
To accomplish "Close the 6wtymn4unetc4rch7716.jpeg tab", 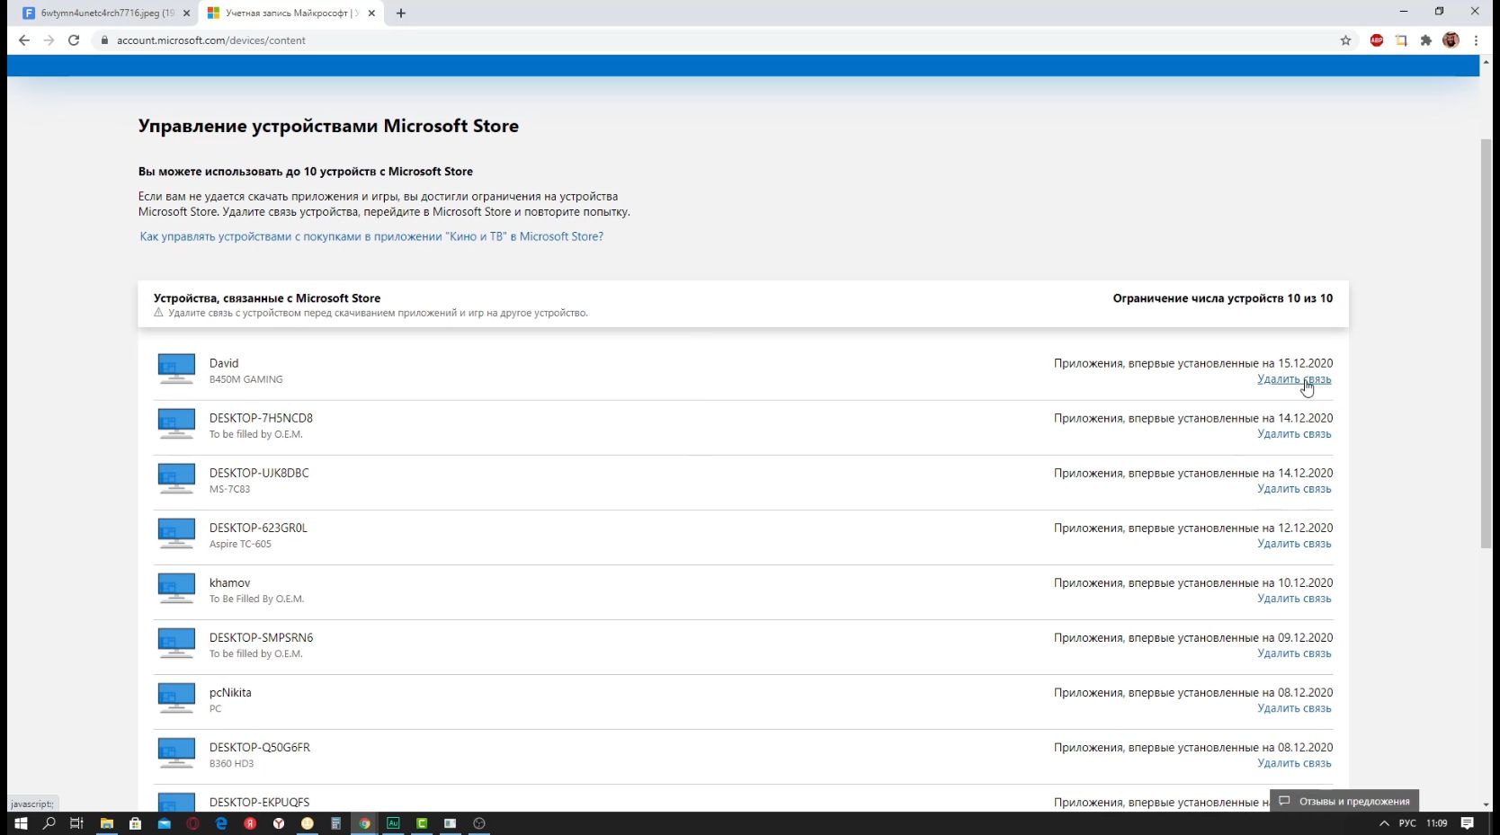I will coord(187,13).
